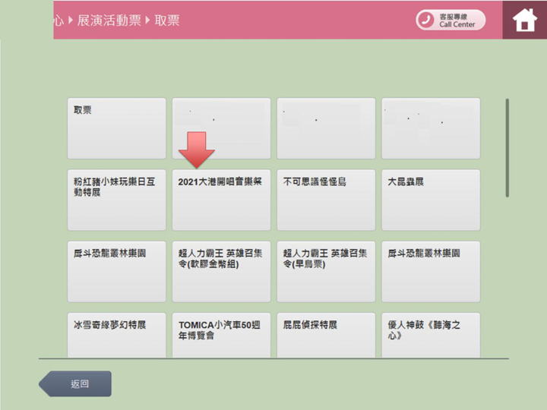Select the blank tile in top-right corner
547x410 pixels.
[430, 128]
